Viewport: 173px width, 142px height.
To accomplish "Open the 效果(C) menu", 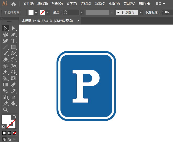I will 100,4.
